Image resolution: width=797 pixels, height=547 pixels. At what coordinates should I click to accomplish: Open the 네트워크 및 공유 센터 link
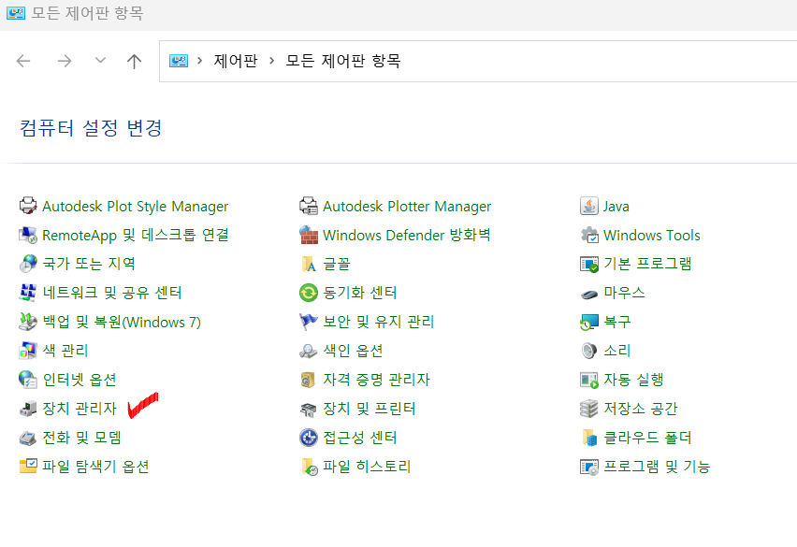pos(112,293)
